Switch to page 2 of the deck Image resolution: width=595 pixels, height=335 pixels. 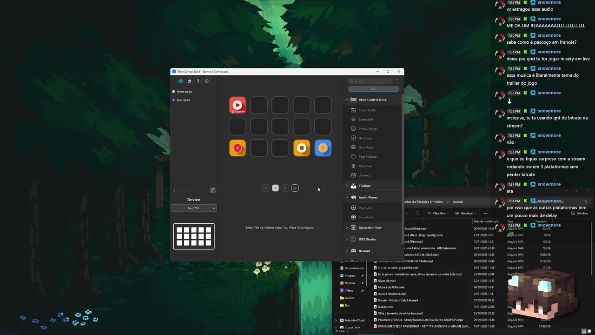pyautogui.click(x=275, y=188)
